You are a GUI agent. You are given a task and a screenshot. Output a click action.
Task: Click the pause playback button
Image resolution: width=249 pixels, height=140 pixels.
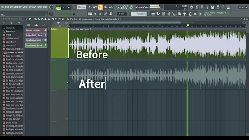[64, 7]
